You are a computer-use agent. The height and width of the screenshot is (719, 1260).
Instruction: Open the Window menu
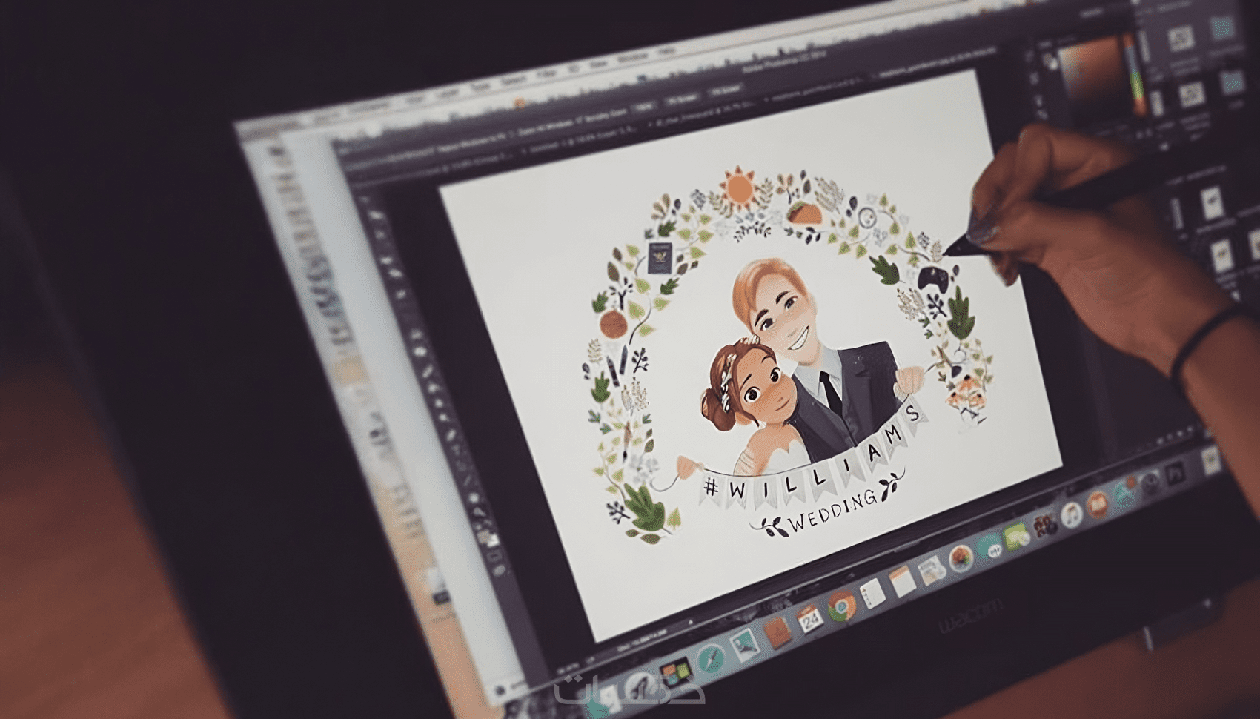coord(632,58)
